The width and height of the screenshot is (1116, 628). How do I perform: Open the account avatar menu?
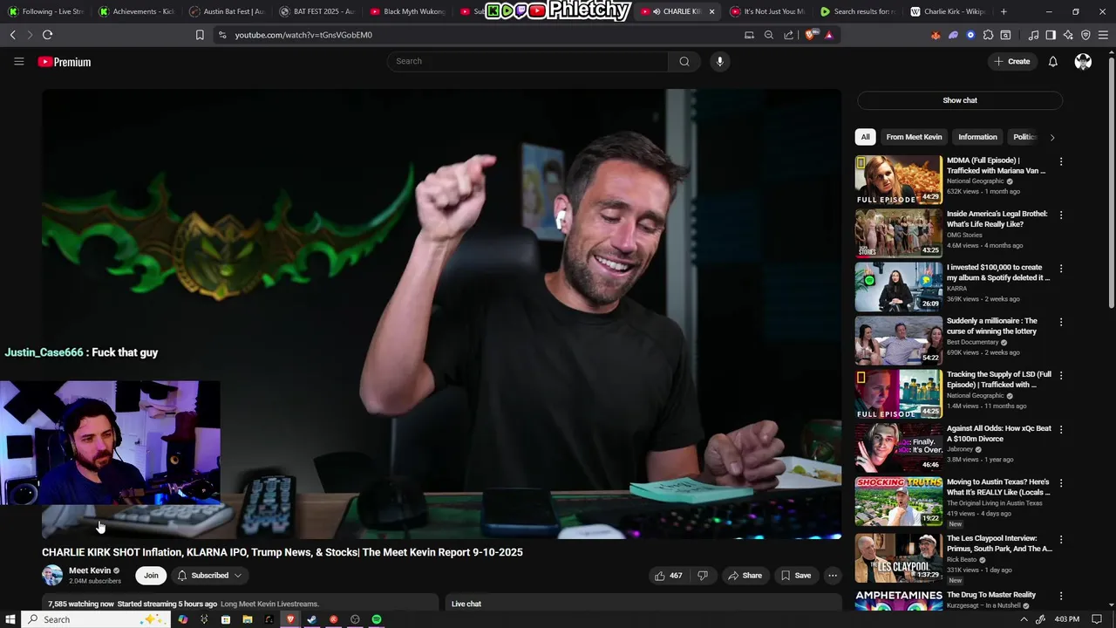[x=1083, y=61]
